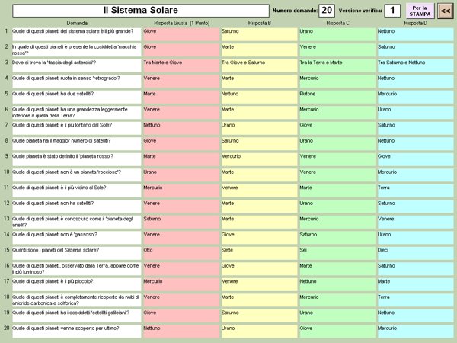Select question 4 about senso 'retrogrado'
Viewport: 457px width, 343px height.
pos(77,82)
